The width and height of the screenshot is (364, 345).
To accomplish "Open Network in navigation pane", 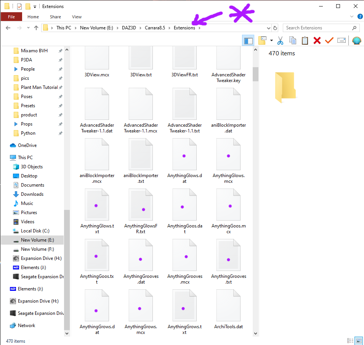I will click(x=26, y=326).
